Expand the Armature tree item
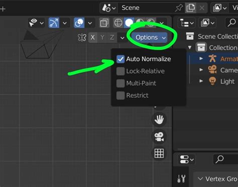 coord(201,59)
